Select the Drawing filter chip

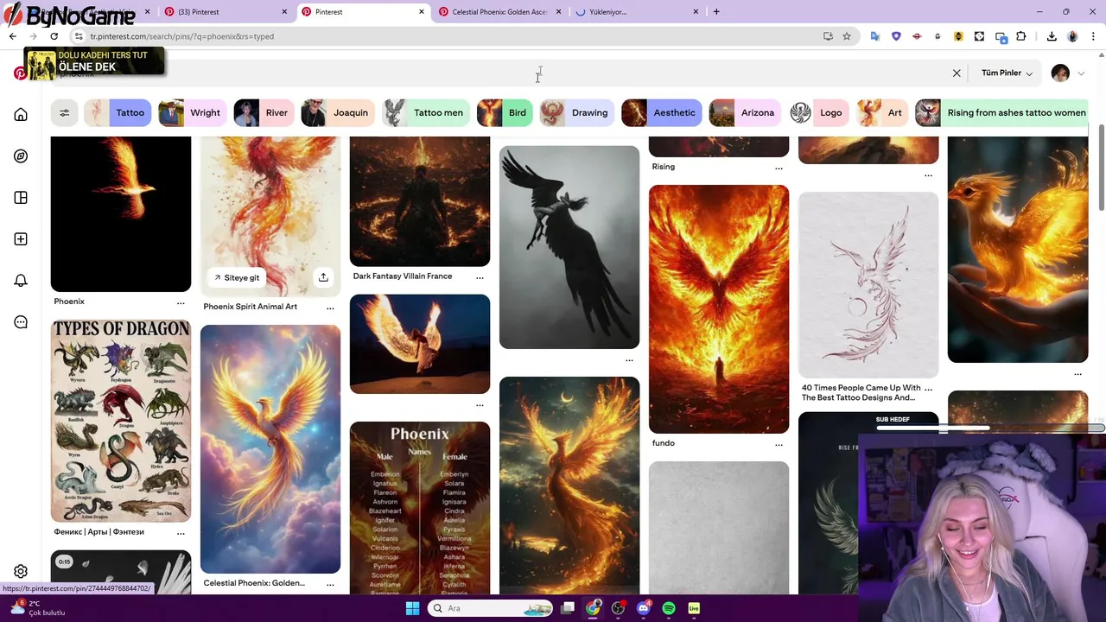coord(575,112)
